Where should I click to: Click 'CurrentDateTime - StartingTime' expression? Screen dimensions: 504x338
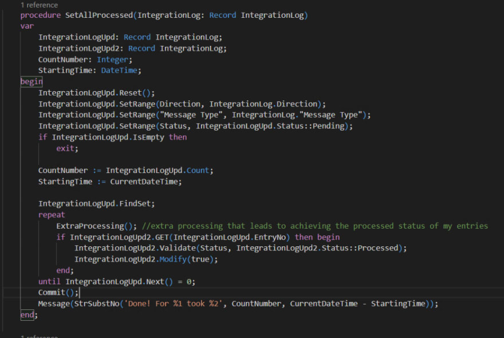357,304
